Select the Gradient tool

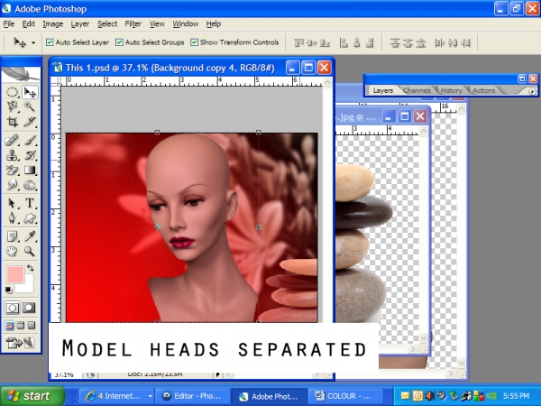click(x=30, y=170)
